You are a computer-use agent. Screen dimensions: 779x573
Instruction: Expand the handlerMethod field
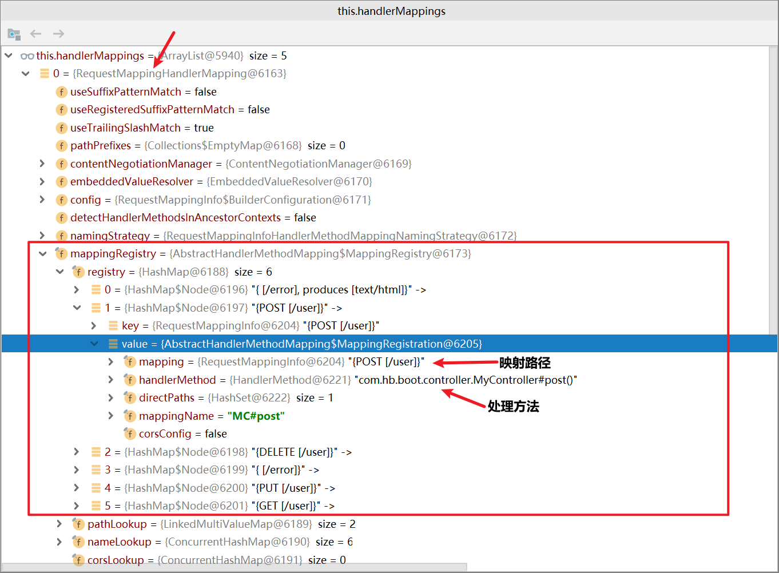[111, 379]
